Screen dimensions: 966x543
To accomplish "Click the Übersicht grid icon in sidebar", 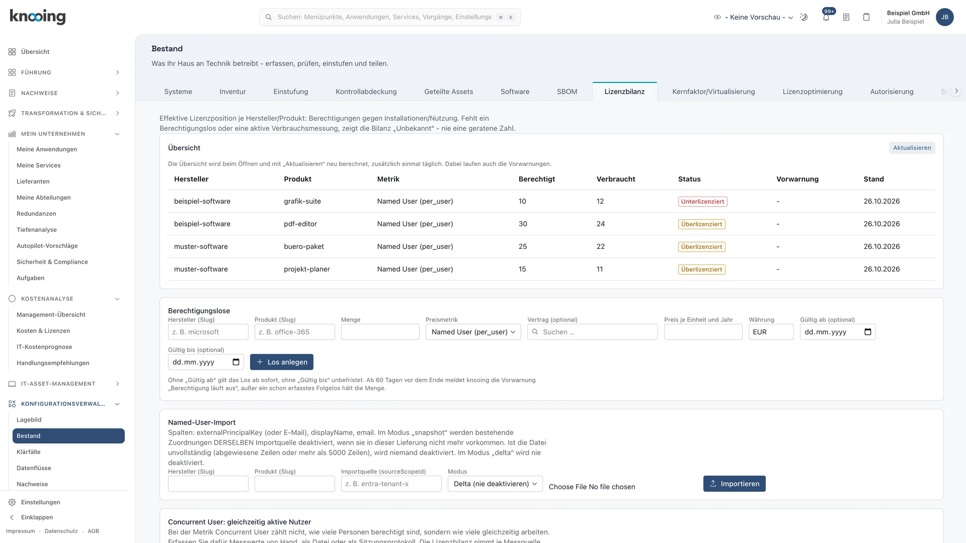I will (12, 52).
